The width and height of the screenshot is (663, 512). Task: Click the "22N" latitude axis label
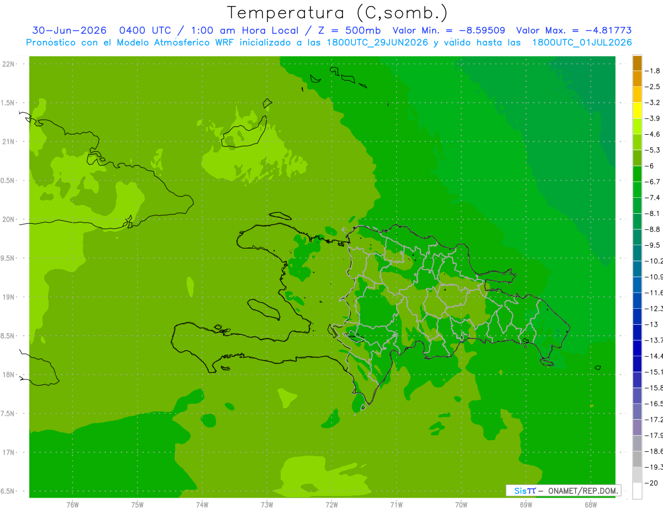point(8,64)
